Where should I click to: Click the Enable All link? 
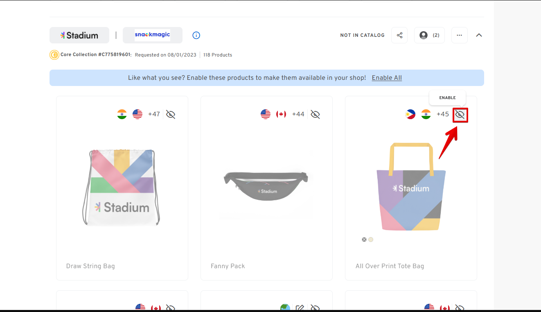click(387, 78)
